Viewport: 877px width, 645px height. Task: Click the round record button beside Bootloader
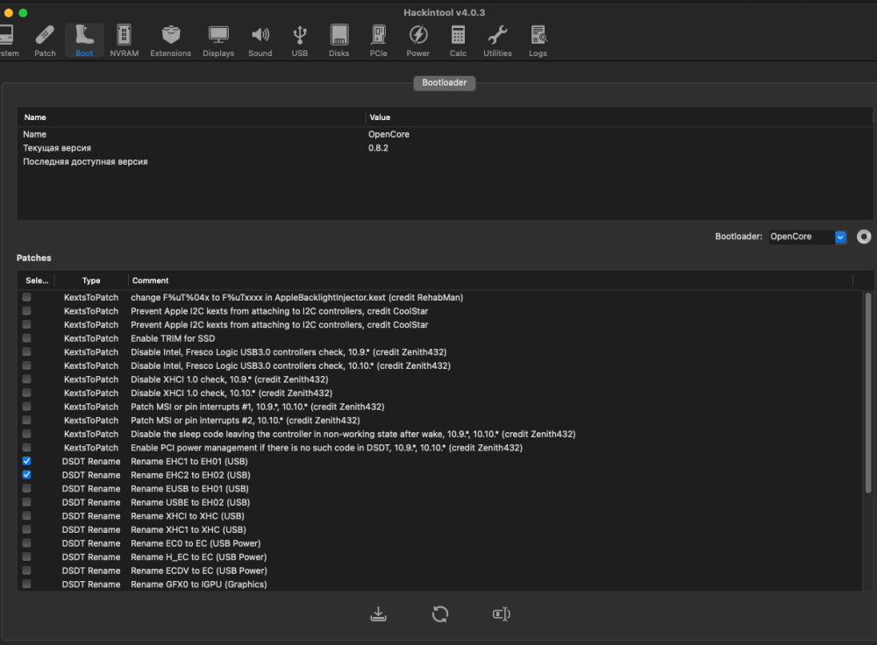pyautogui.click(x=864, y=237)
